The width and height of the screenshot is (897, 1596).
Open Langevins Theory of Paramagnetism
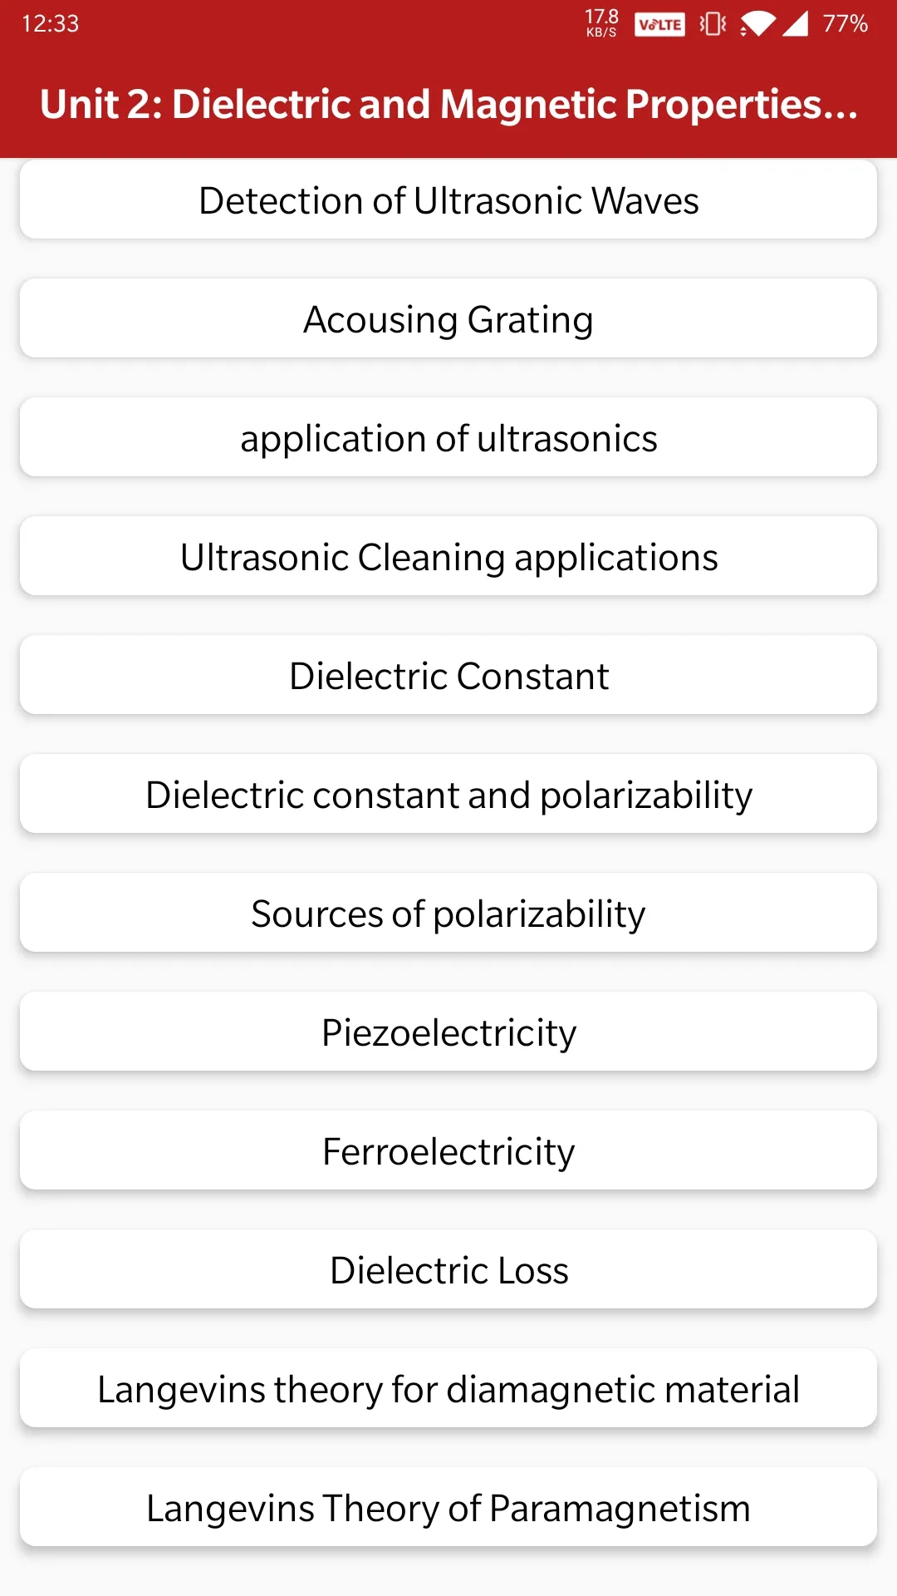click(x=448, y=1508)
